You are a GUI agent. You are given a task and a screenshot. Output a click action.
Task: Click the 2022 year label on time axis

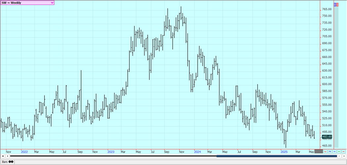(x=24, y=152)
